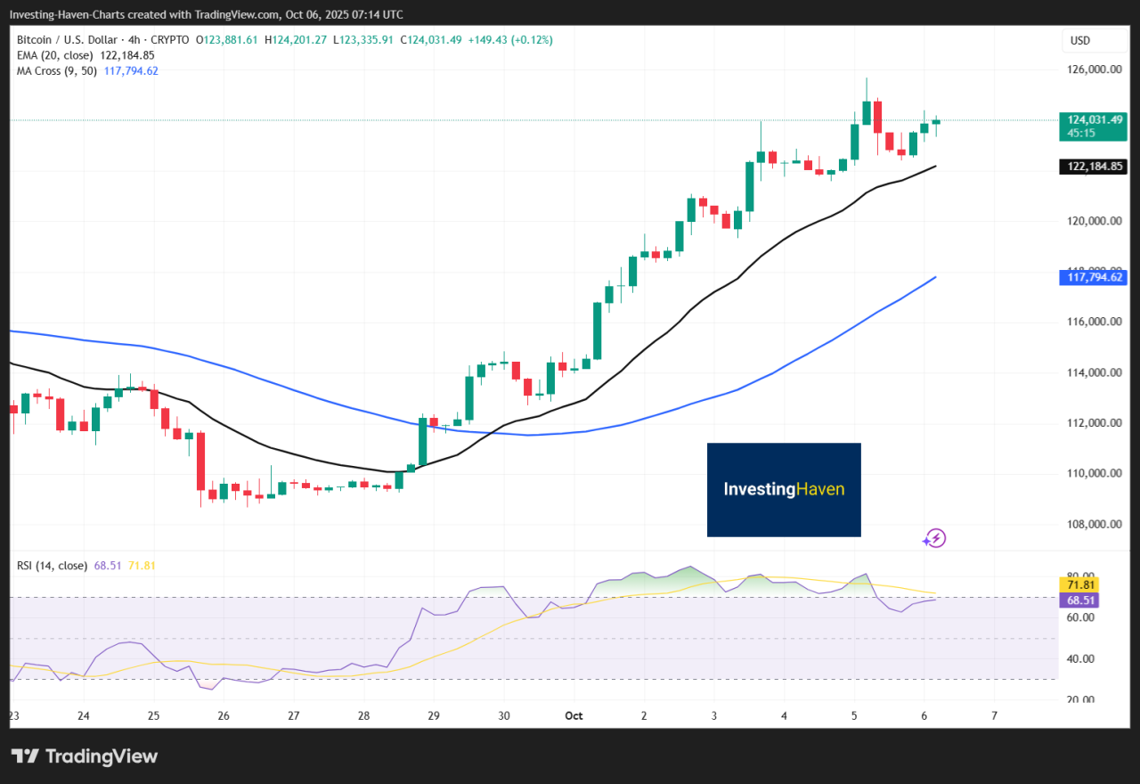Click the purple lightning replay icon
Image resolution: width=1140 pixels, height=784 pixels.
934,537
